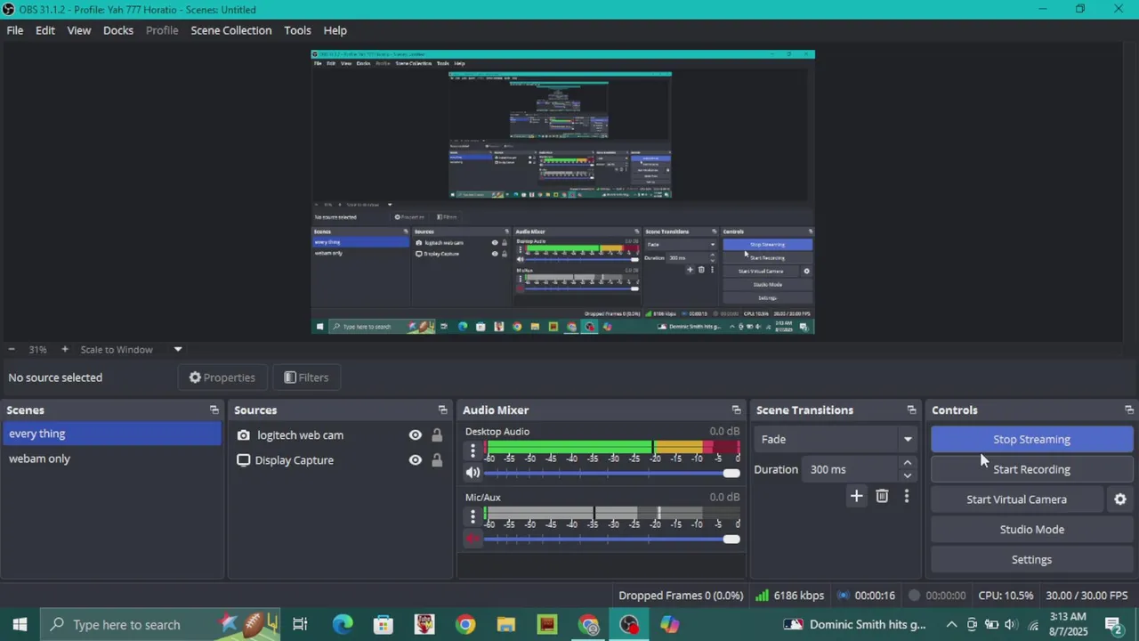The height and width of the screenshot is (641, 1139).
Task: Enable Studio Mode button
Action: pos(1031,530)
